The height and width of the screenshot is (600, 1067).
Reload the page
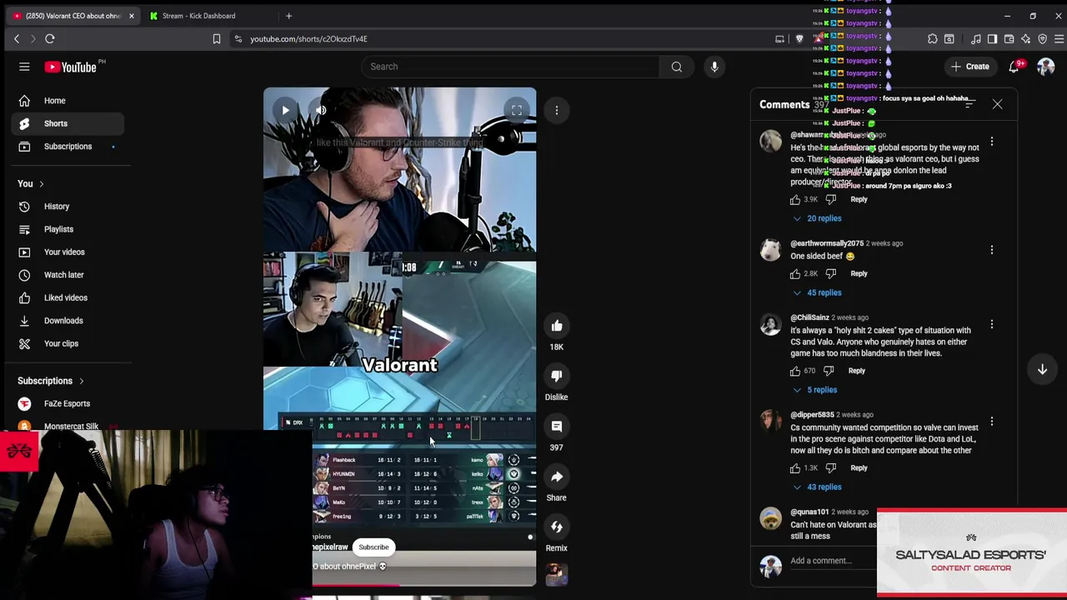coord(50,38)
